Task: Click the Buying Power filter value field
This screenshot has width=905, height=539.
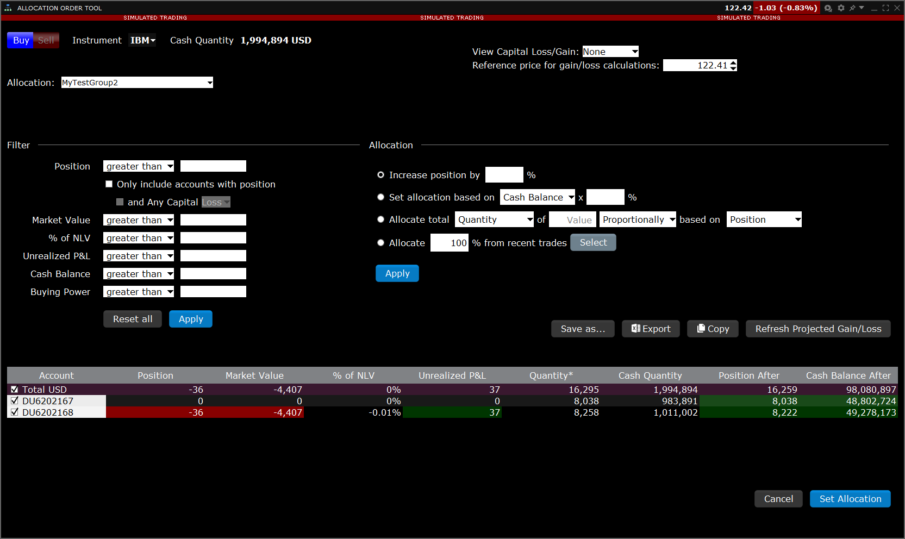Action: (x=213, y=292)
